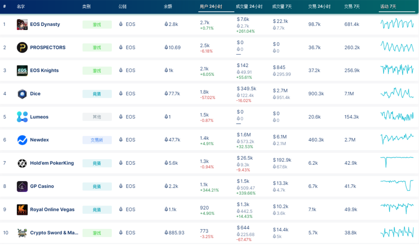Open the Hold'em PokerKing chip icon
The image size is (419, 246).
(x=22, y=163)
